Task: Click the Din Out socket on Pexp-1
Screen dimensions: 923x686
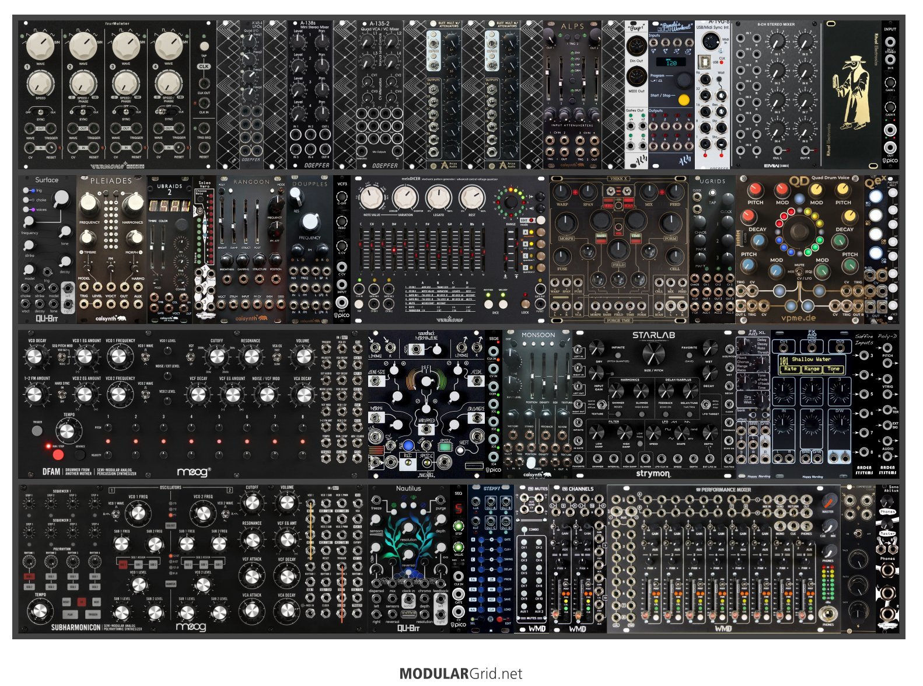Action: pos(636,47)
